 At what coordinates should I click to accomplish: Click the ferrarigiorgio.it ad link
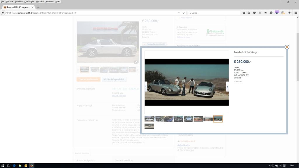click(188, 141)
